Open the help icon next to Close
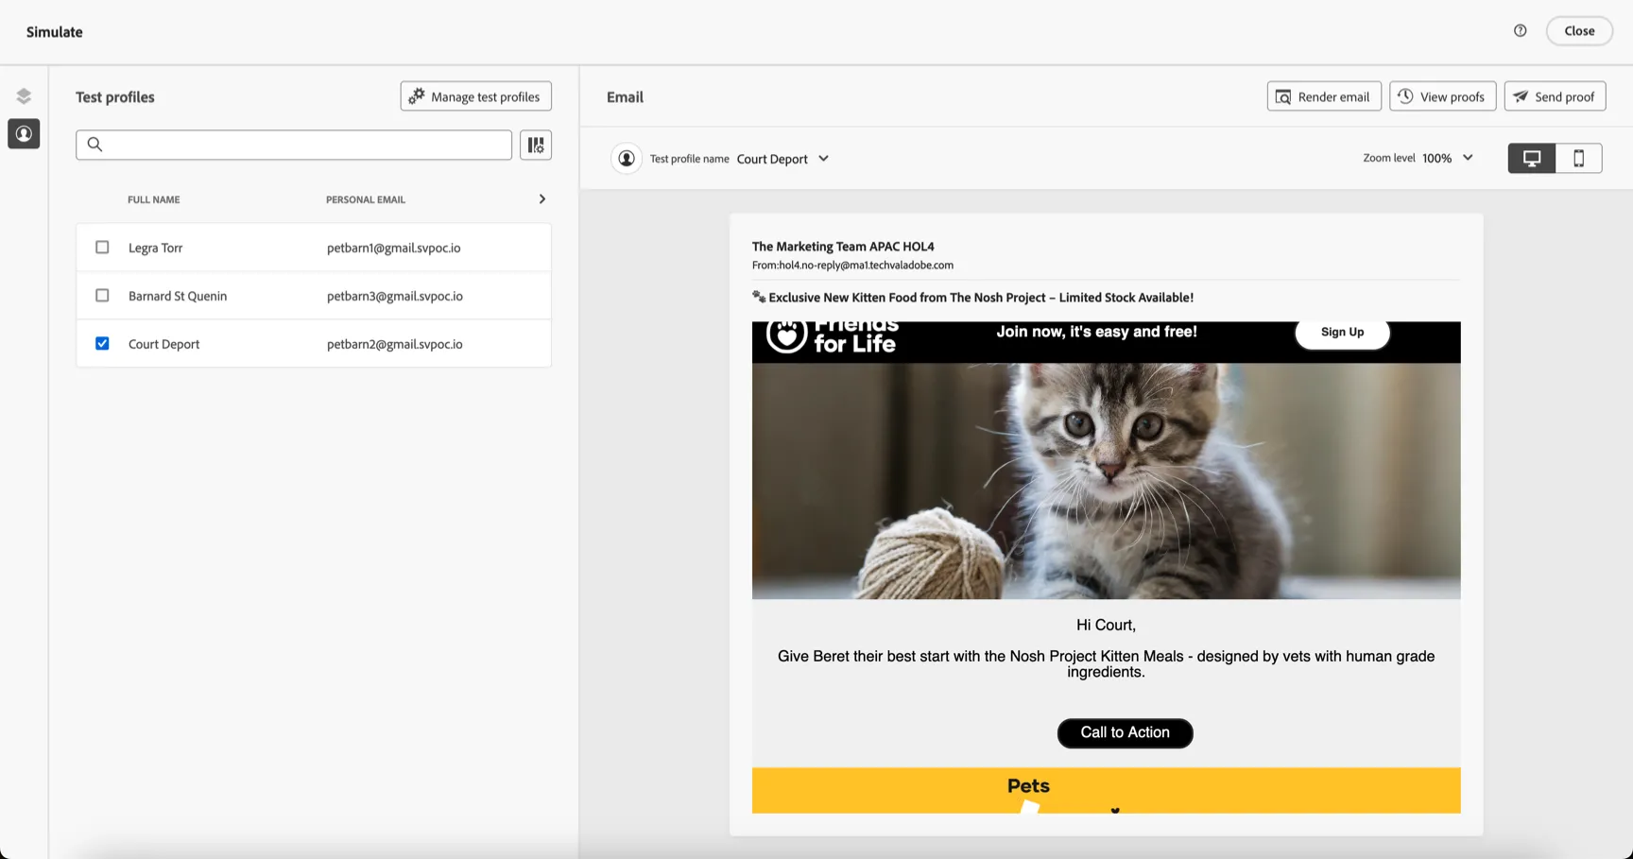Viewport: 1633px width, 859px height. point(1520,31)
